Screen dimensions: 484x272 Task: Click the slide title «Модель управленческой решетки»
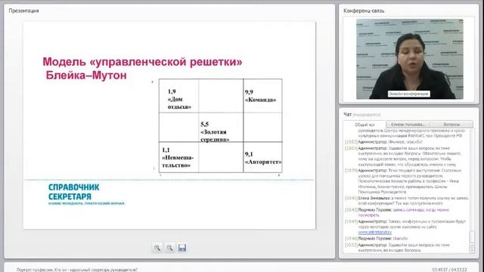142,68
